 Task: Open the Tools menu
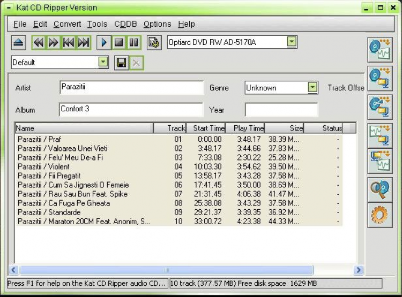point(97,24)
